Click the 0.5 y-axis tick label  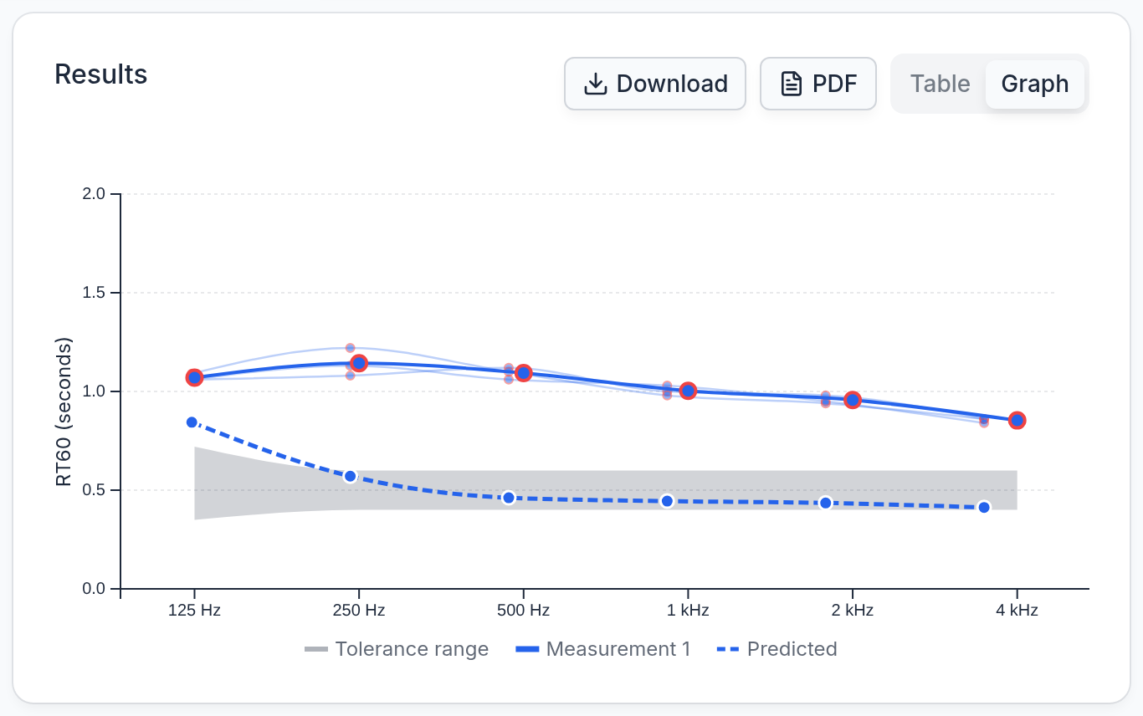95,490
